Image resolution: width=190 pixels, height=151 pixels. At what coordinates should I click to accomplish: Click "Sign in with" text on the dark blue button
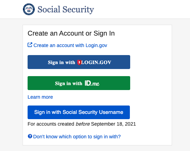pos(61,62)
